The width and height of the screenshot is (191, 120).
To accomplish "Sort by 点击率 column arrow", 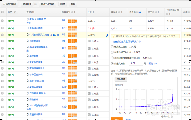I will coord(158,12).
